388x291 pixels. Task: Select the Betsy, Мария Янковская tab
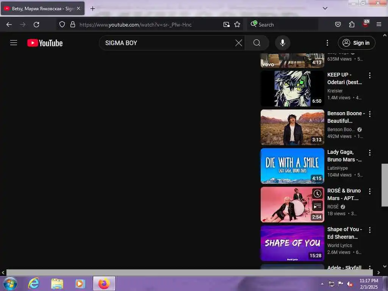[42, 8]
